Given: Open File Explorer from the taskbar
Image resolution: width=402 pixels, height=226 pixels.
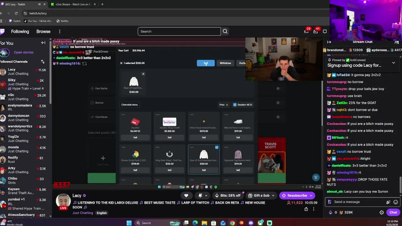Looking at the screenshot, I should 204,223.
